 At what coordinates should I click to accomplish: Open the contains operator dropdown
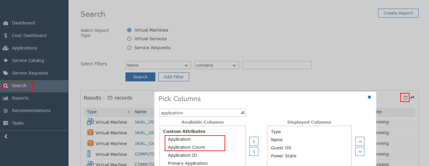(x=217, y=65)
